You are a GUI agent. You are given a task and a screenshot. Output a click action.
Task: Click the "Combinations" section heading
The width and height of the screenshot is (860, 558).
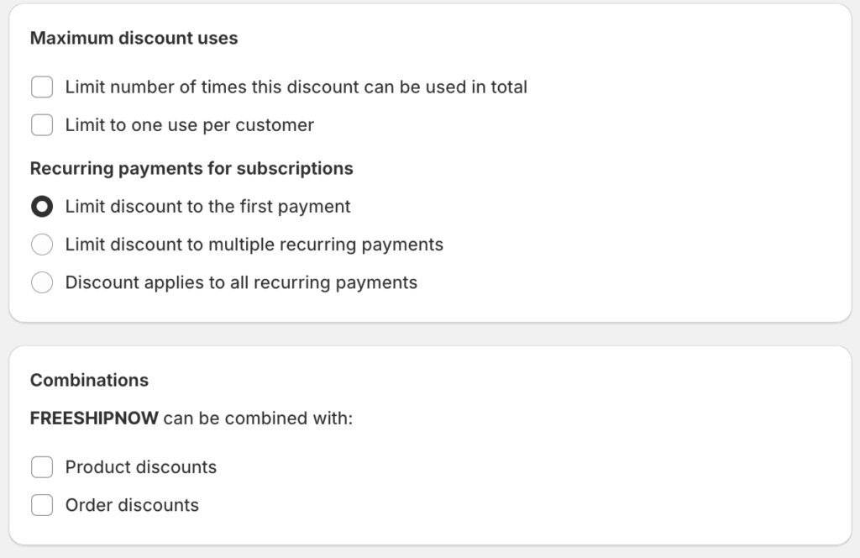(89, 380)
